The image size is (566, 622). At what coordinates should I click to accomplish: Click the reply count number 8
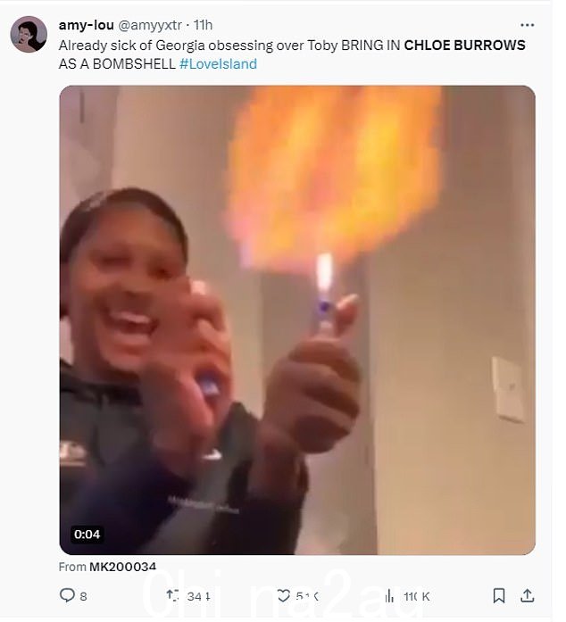coord(83,596)
